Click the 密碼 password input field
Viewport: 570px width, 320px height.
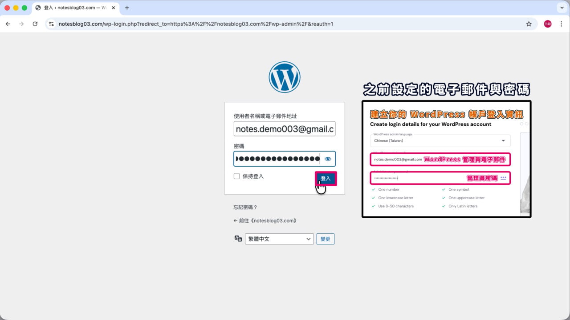click(285, 159)
